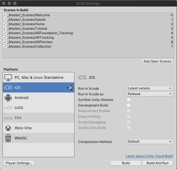Select _Master/_Scenes/Welcome scene entry
The width and height of the screenshot is (177, 169).
tap(88, 15)
